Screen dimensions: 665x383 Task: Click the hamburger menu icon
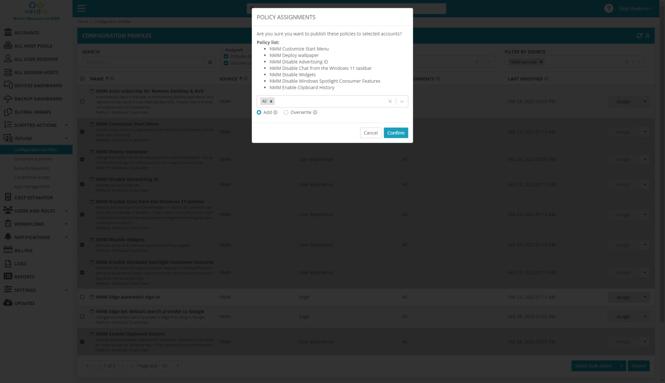(81, 8)
